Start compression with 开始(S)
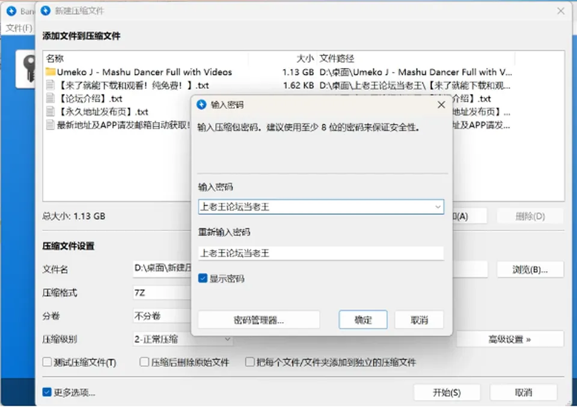The height and width of the screenshot is (407, 577). [x=447, y=393]
